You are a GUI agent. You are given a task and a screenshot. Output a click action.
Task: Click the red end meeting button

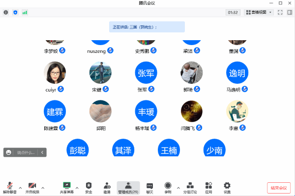279,188
